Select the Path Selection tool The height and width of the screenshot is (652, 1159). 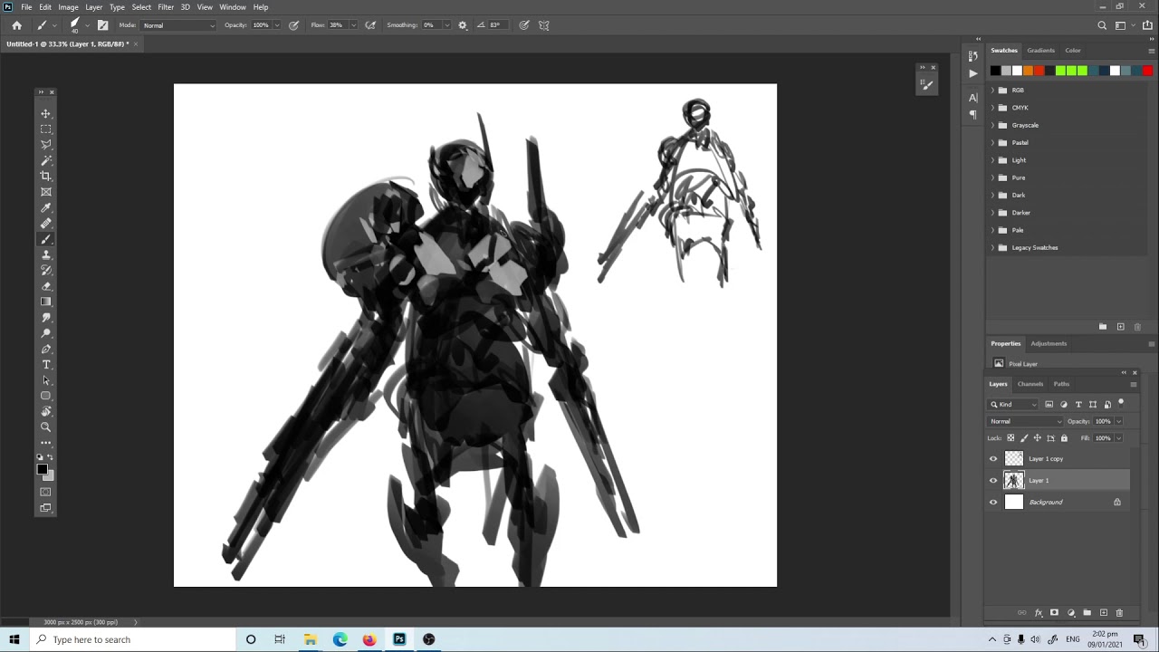46,380
